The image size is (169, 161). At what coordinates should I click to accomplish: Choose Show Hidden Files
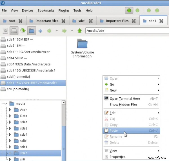(131, 105)
